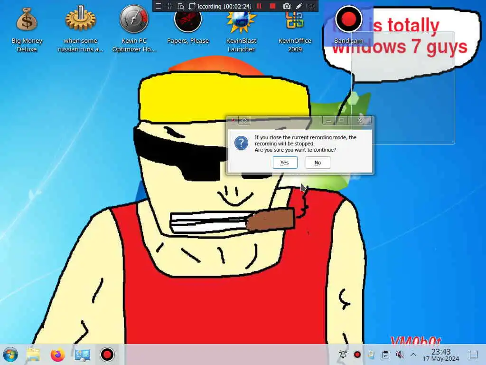Click the shrink-to-compact icon in recording bar
Image resolution: width=486 pixels, height=365 pixels.
pyautogui.click(x=169, y=6)
